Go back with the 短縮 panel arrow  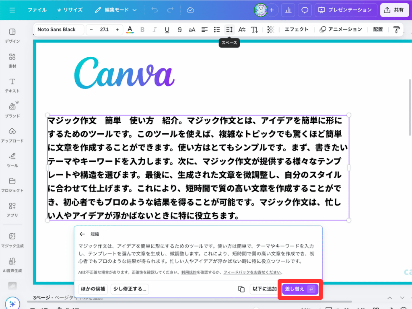[x=82, y=234]
